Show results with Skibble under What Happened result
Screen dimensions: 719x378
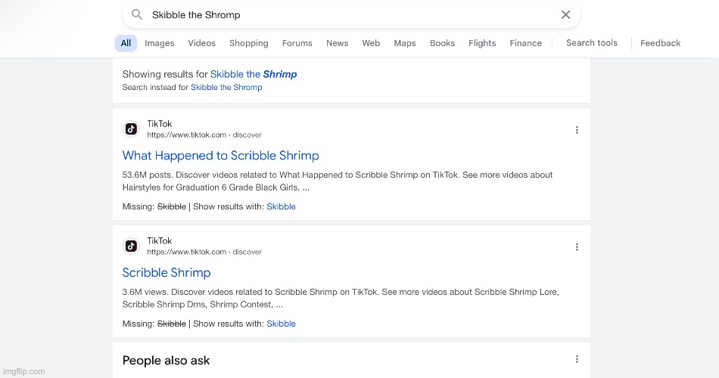pos(281,206)
